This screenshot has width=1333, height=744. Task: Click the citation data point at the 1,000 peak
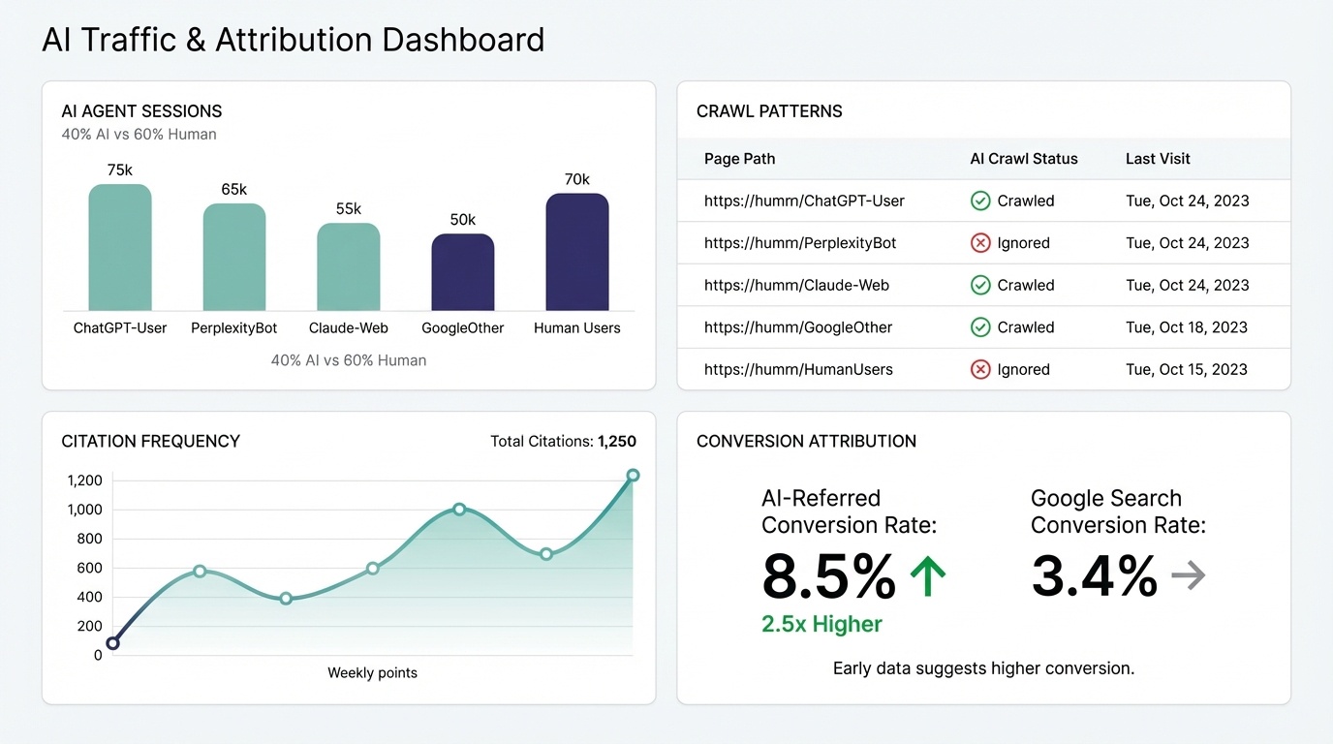pos(459,510)
